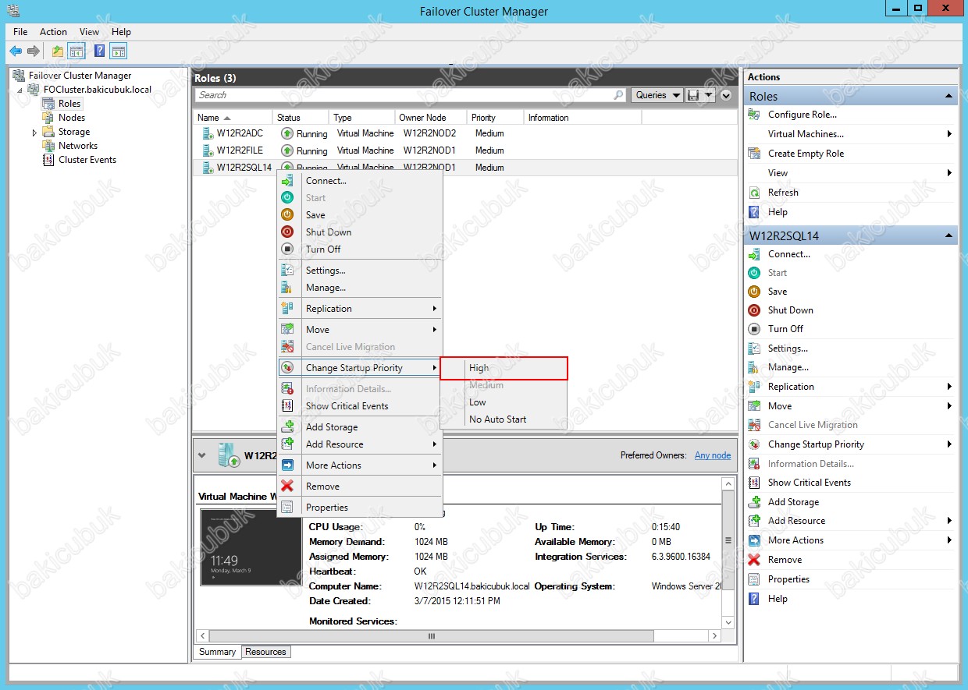Switch to the Summary tab
The image size is (968, 690).
pos(217,652)
